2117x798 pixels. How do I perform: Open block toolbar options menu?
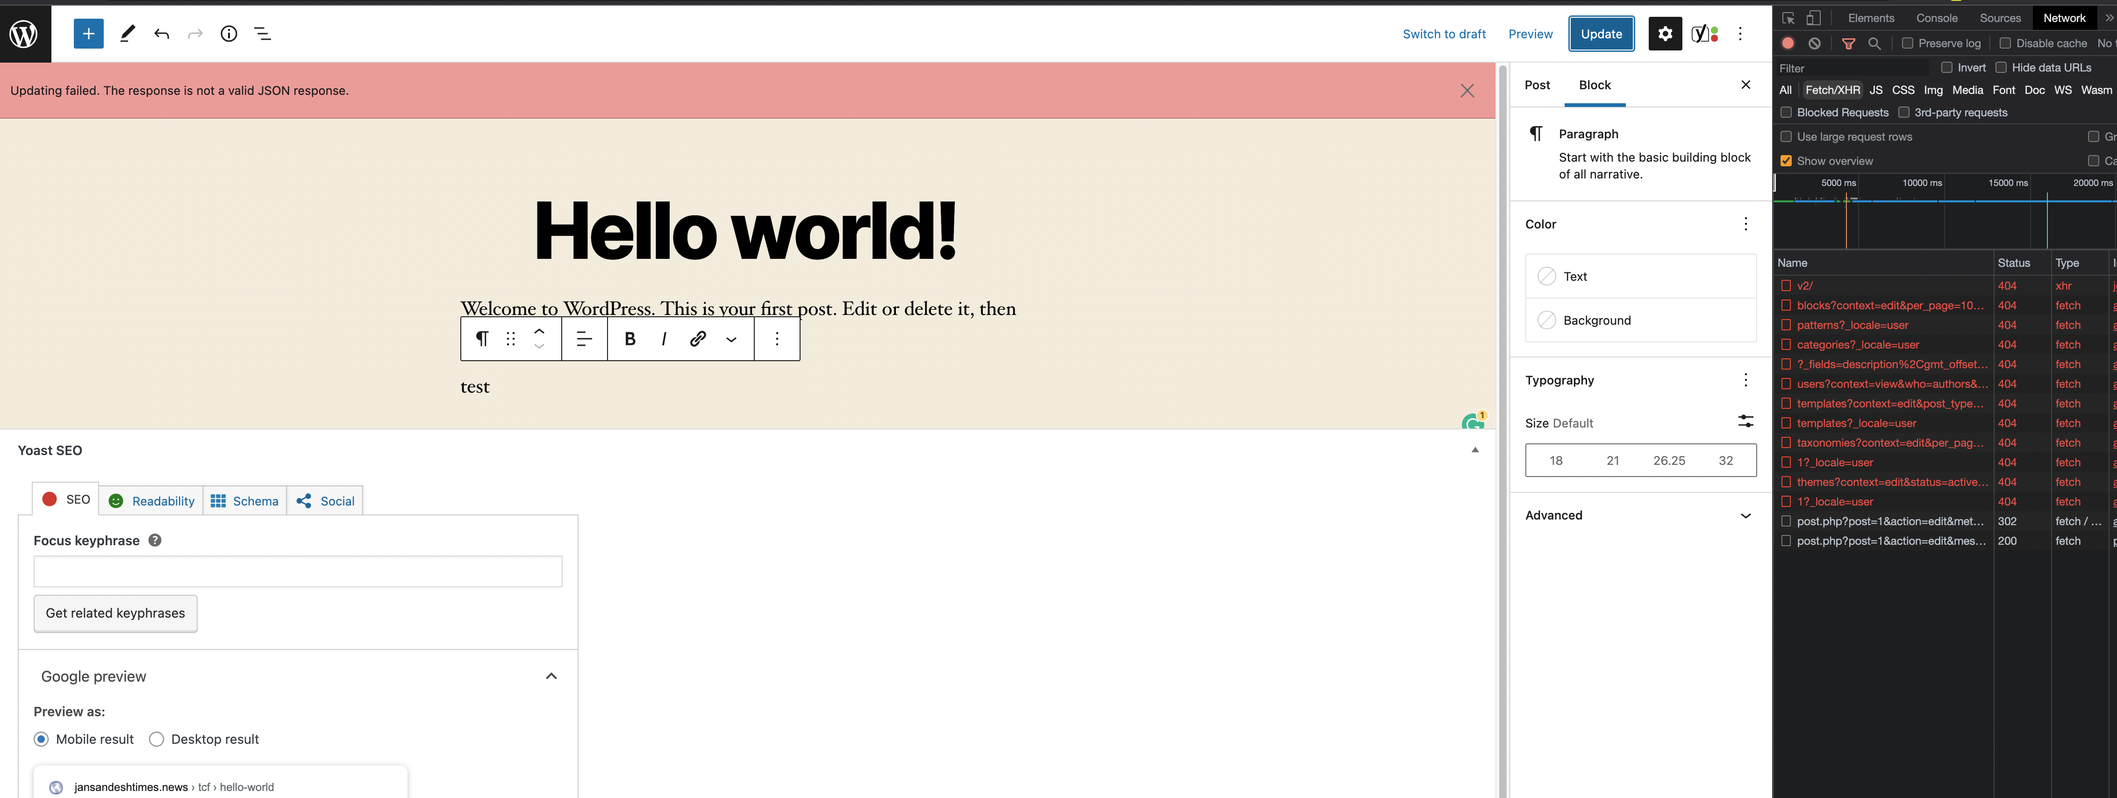[778, 339]
